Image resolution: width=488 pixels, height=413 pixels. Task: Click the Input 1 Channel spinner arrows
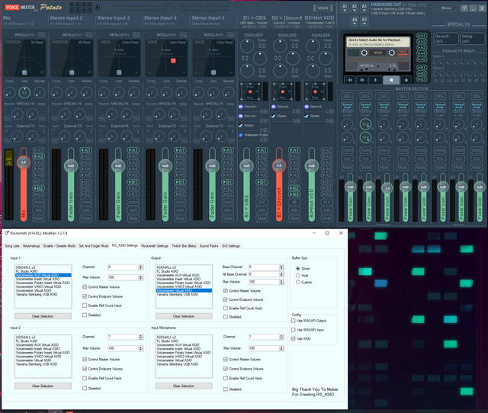click(x=140, y=267)
